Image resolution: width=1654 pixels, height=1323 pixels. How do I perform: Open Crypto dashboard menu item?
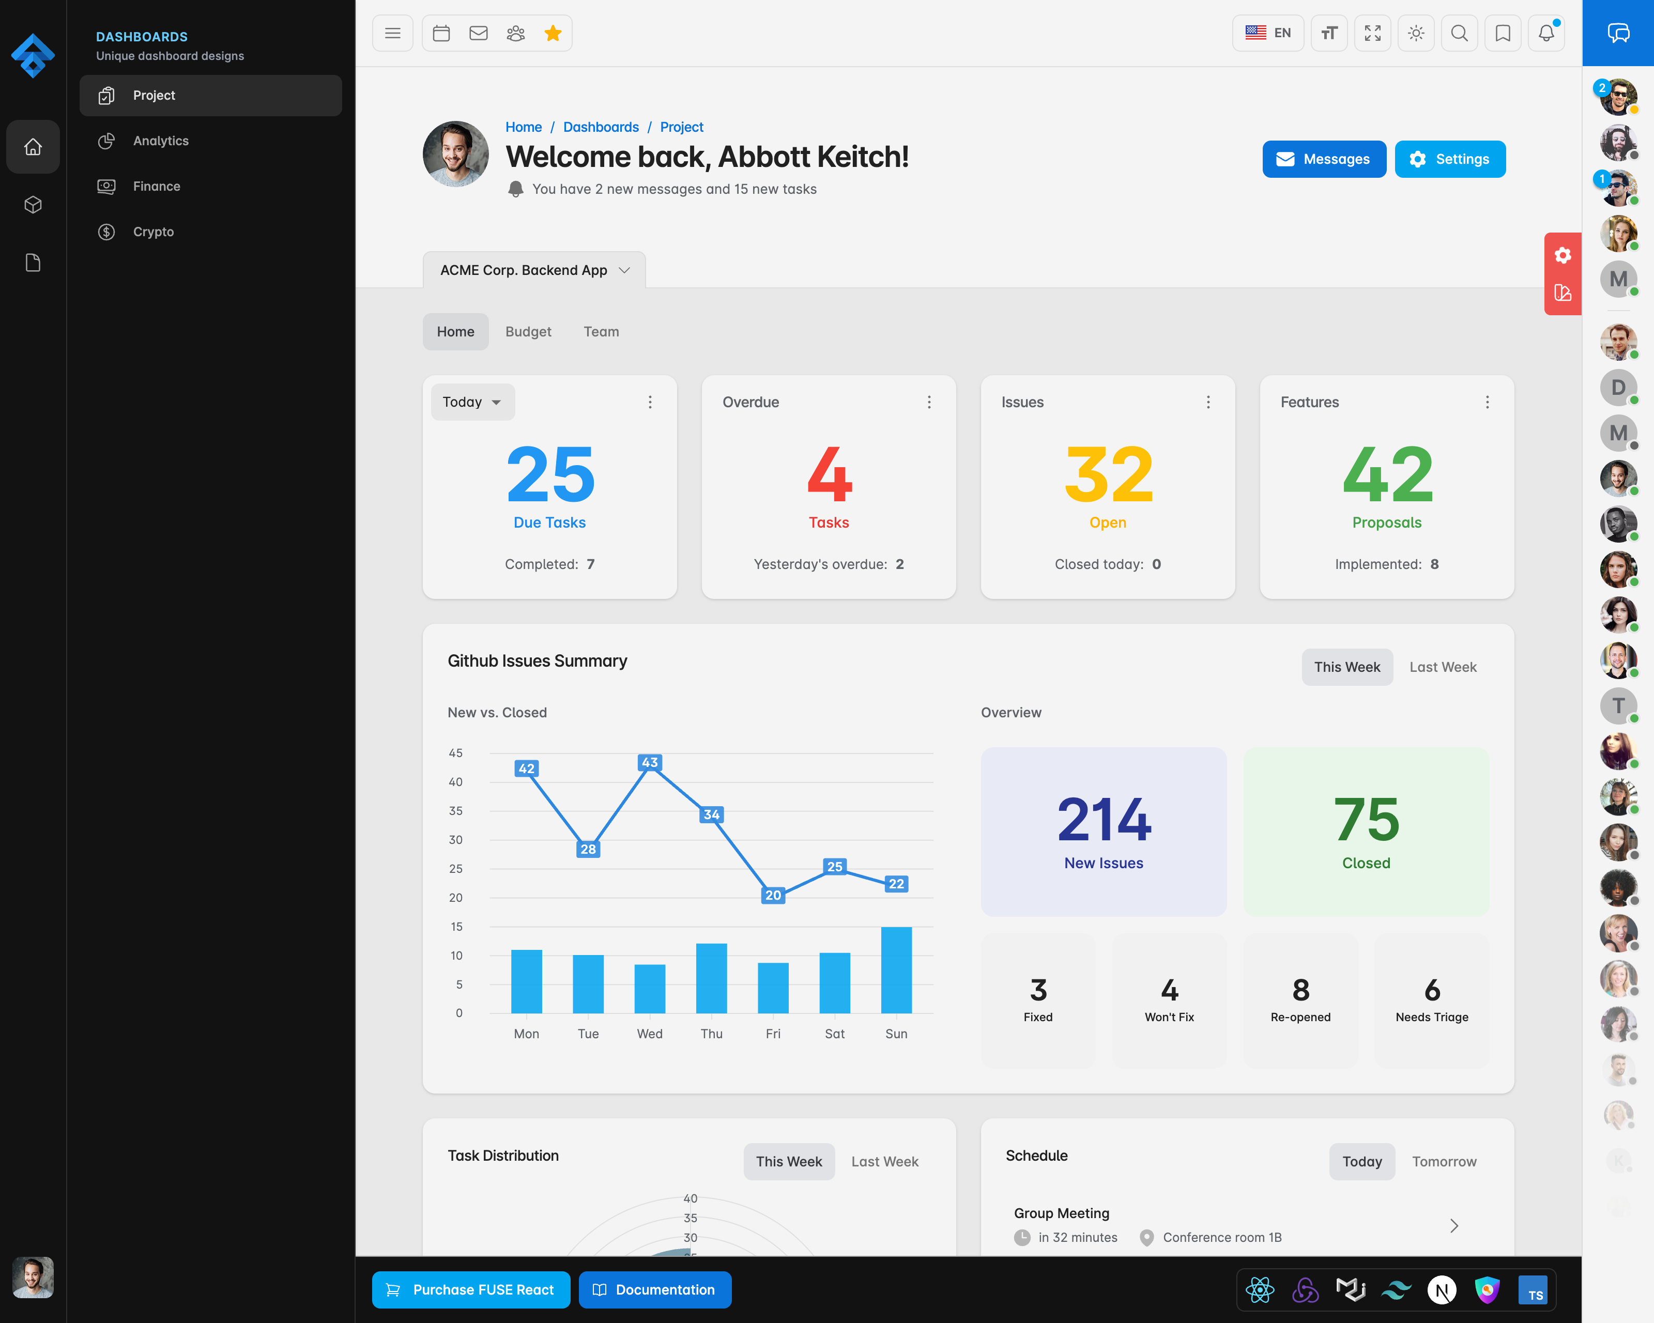click(x=211, y=232)
